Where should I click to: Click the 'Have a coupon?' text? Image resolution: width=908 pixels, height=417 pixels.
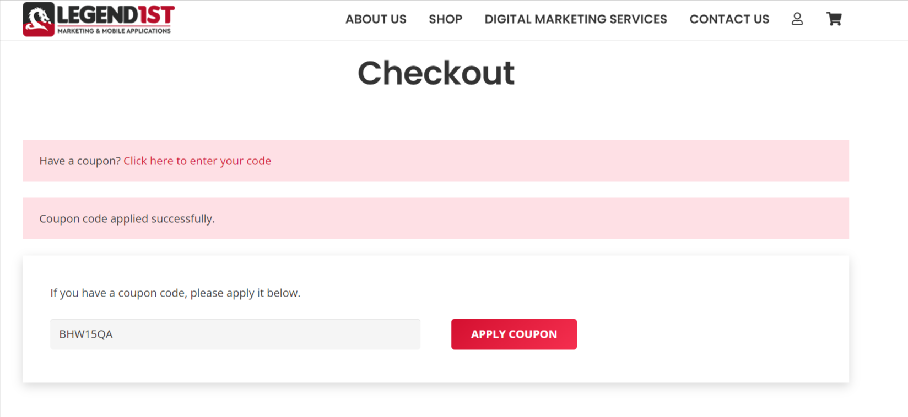tap(80, 161)
